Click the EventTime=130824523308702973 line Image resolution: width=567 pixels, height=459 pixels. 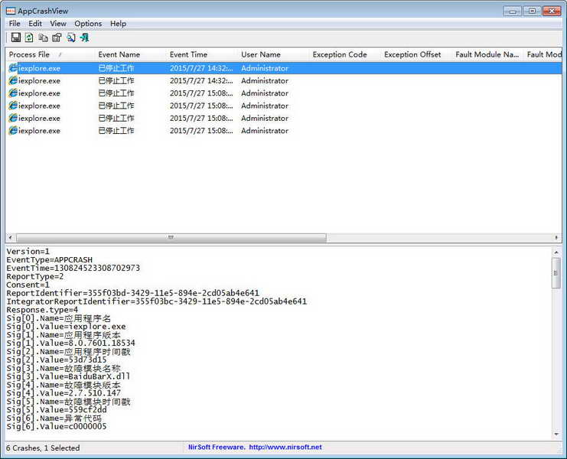click(73, 268)
